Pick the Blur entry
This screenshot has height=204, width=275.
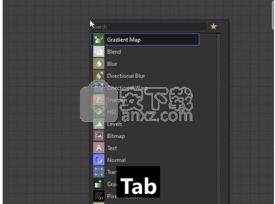tap(112, 64)
